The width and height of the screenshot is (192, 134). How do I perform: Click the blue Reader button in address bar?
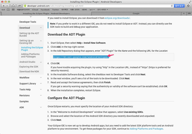pos(179,6)
